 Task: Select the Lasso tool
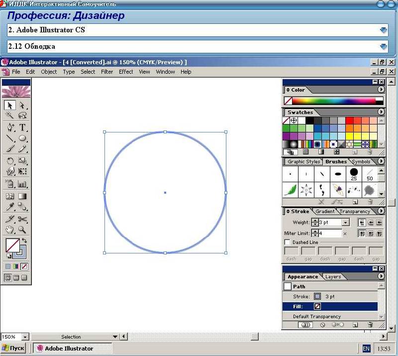22,116
